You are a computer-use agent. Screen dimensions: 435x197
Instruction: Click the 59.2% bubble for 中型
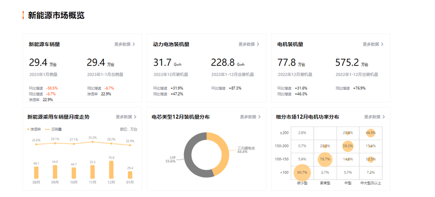pos(348,146)
